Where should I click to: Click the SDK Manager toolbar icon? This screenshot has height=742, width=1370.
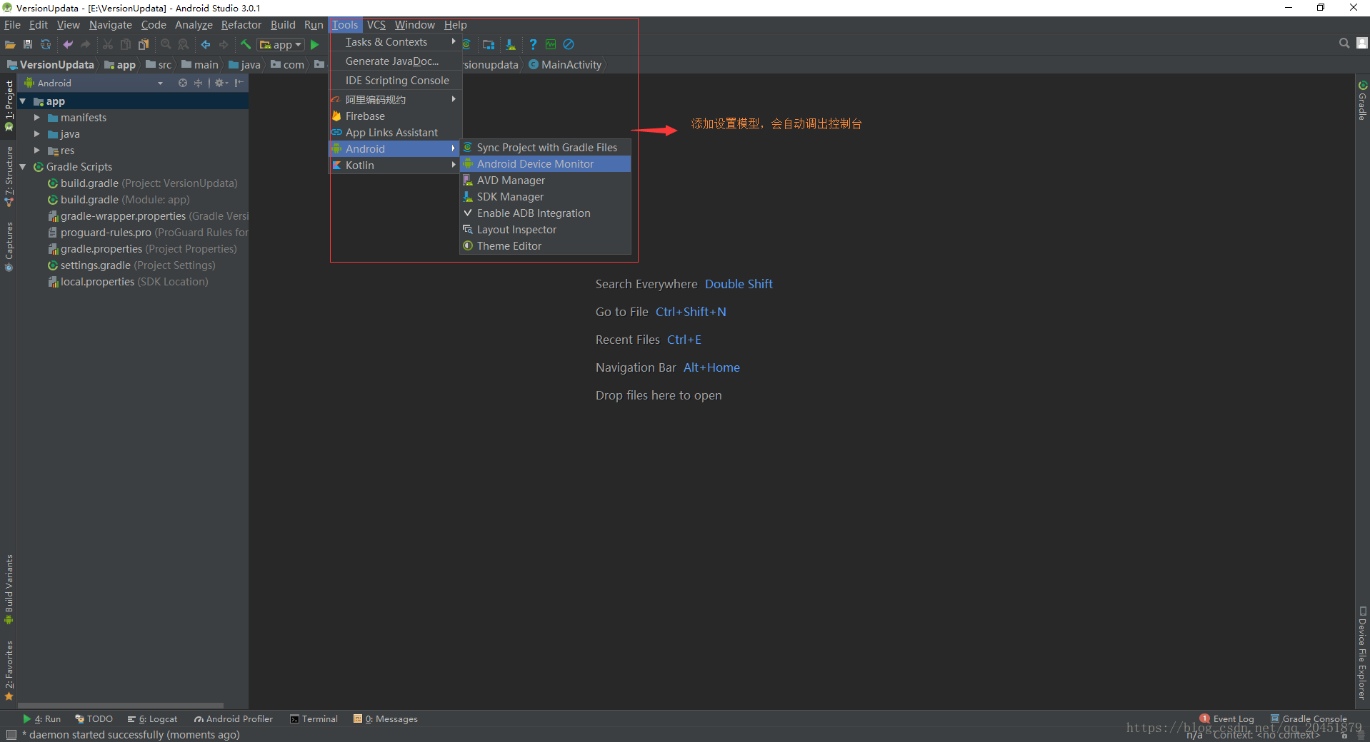[511, 44]
